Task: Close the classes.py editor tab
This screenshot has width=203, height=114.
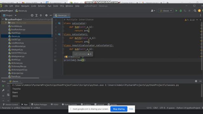Action: pos(69,16)
